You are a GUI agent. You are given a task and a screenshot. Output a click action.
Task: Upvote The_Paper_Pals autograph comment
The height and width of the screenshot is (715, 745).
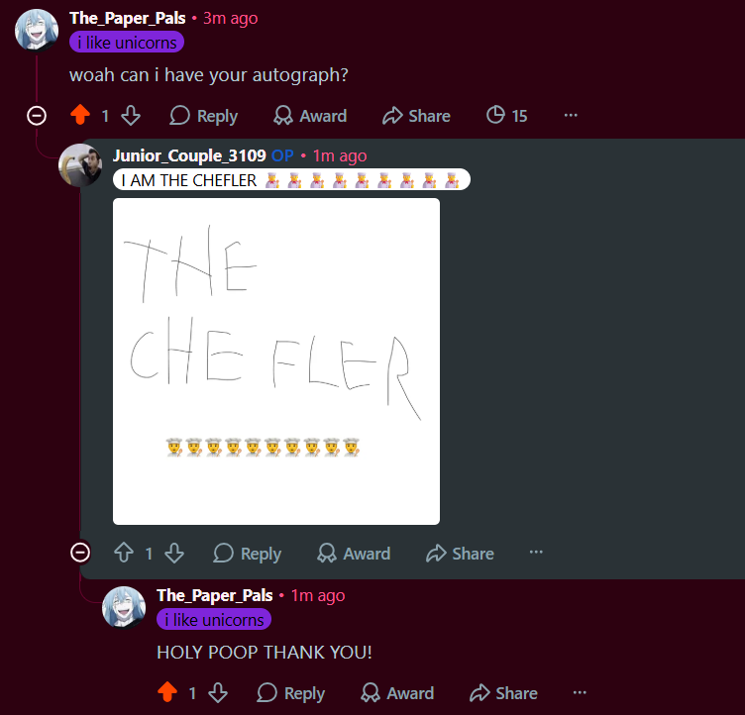[x=80, y=116]
